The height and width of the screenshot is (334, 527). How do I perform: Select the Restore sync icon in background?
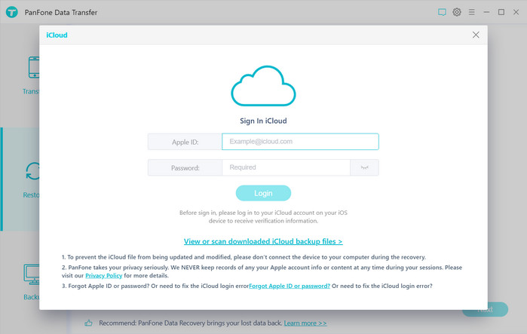pos(32,171)
